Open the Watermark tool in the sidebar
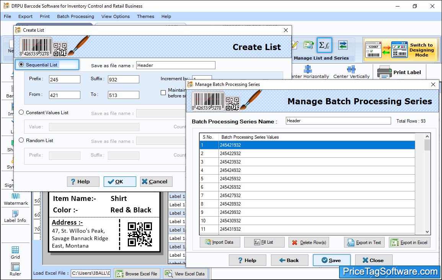 click(16, 199)
